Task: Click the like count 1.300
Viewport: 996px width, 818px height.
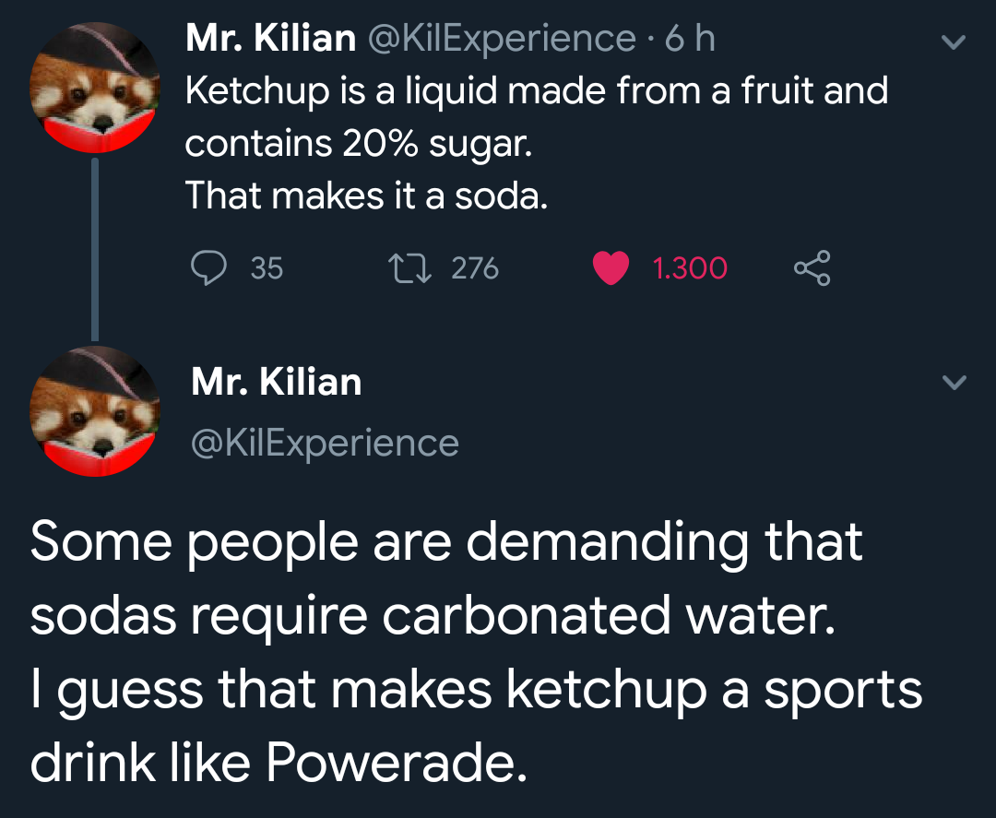Action: coord(690,268)
